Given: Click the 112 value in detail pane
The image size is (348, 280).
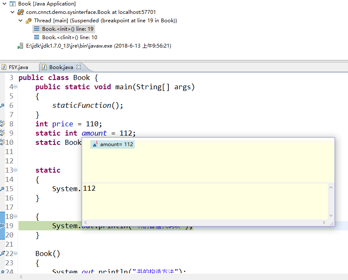Looking at the screenshot, I should coord(89,189).
